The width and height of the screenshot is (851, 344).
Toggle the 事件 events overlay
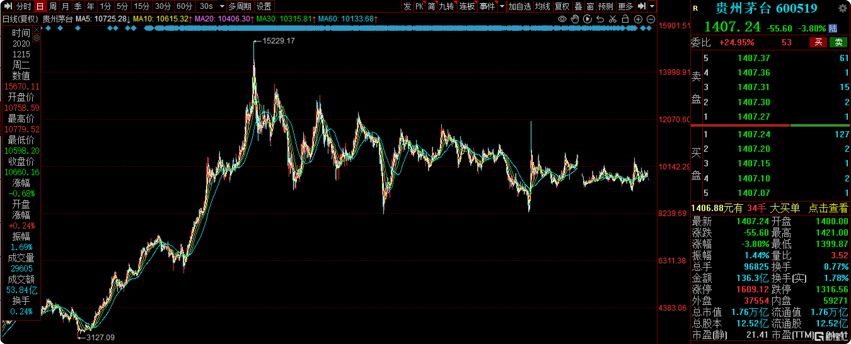click(x=487, y=6)
